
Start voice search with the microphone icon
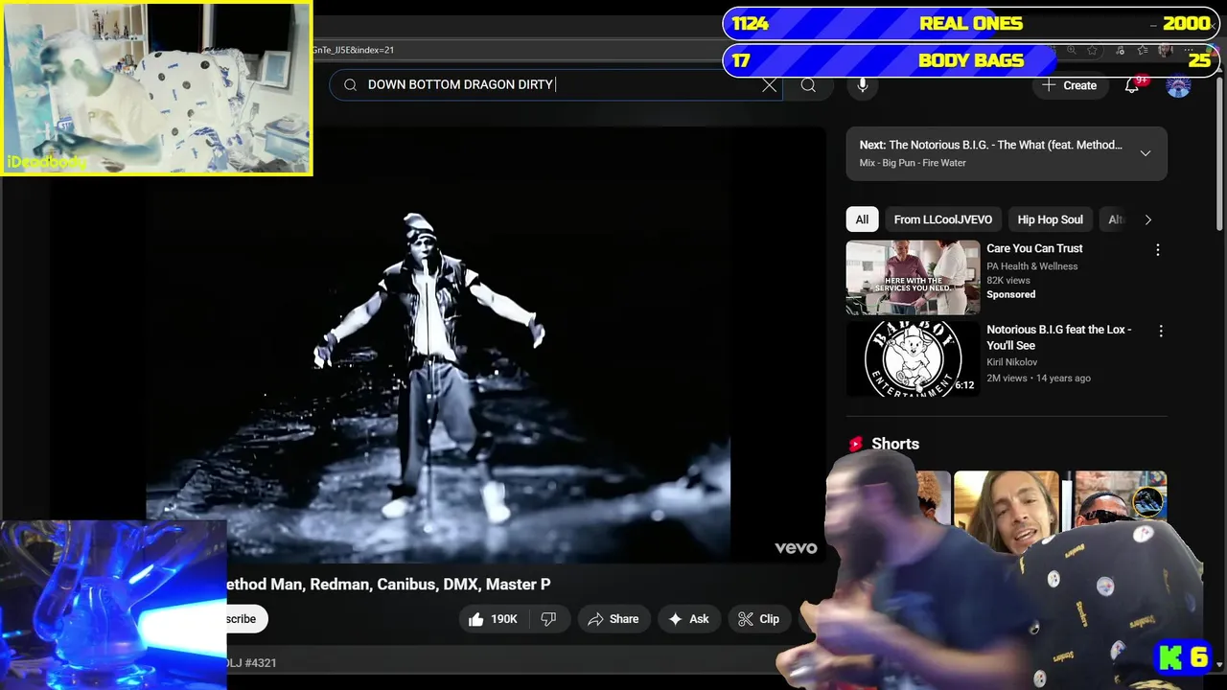[863, 85]
